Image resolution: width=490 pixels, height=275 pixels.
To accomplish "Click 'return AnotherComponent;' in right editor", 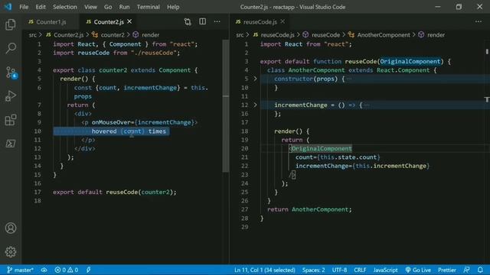I will pos(309,209).
